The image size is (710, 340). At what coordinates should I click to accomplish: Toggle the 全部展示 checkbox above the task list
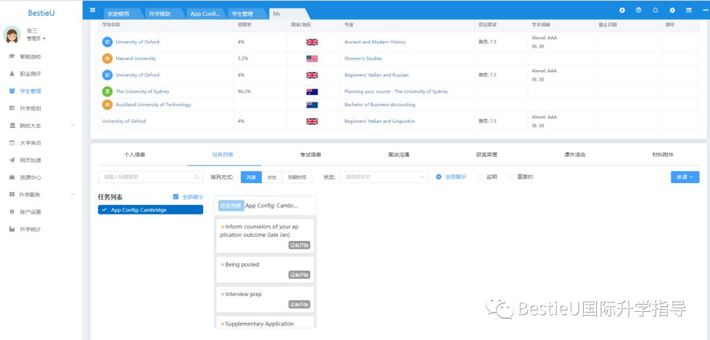click(176, 197)
